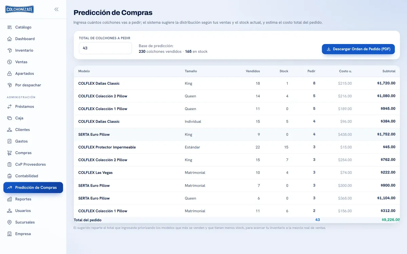Navigate to Sucursales
This screenshot has height=254, width=407.
click(x=33, y=222)
